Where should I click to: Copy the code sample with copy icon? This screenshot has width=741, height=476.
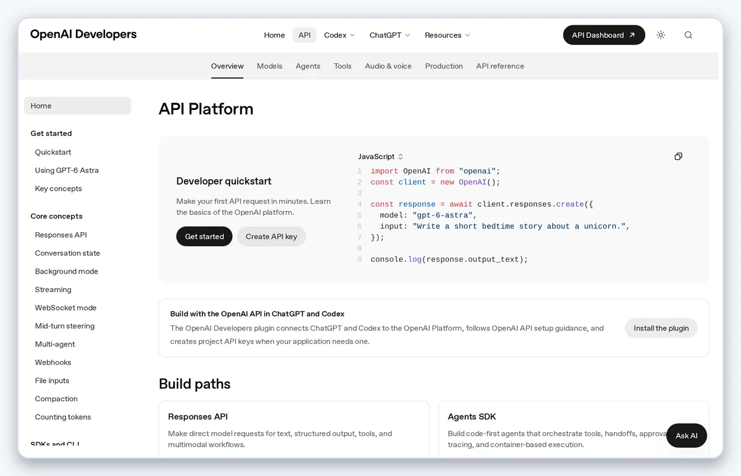[x=678, y=157]
